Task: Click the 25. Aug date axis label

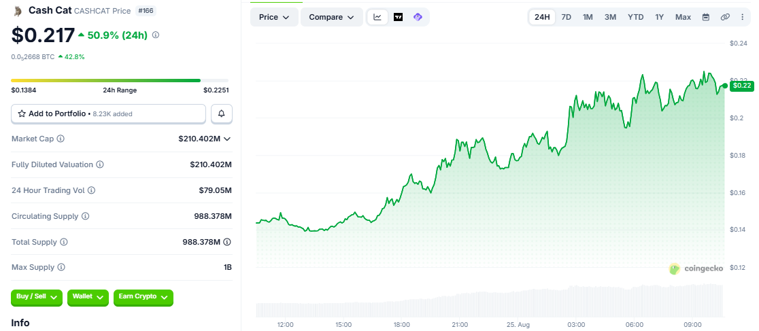Action: tap(518, 324)
